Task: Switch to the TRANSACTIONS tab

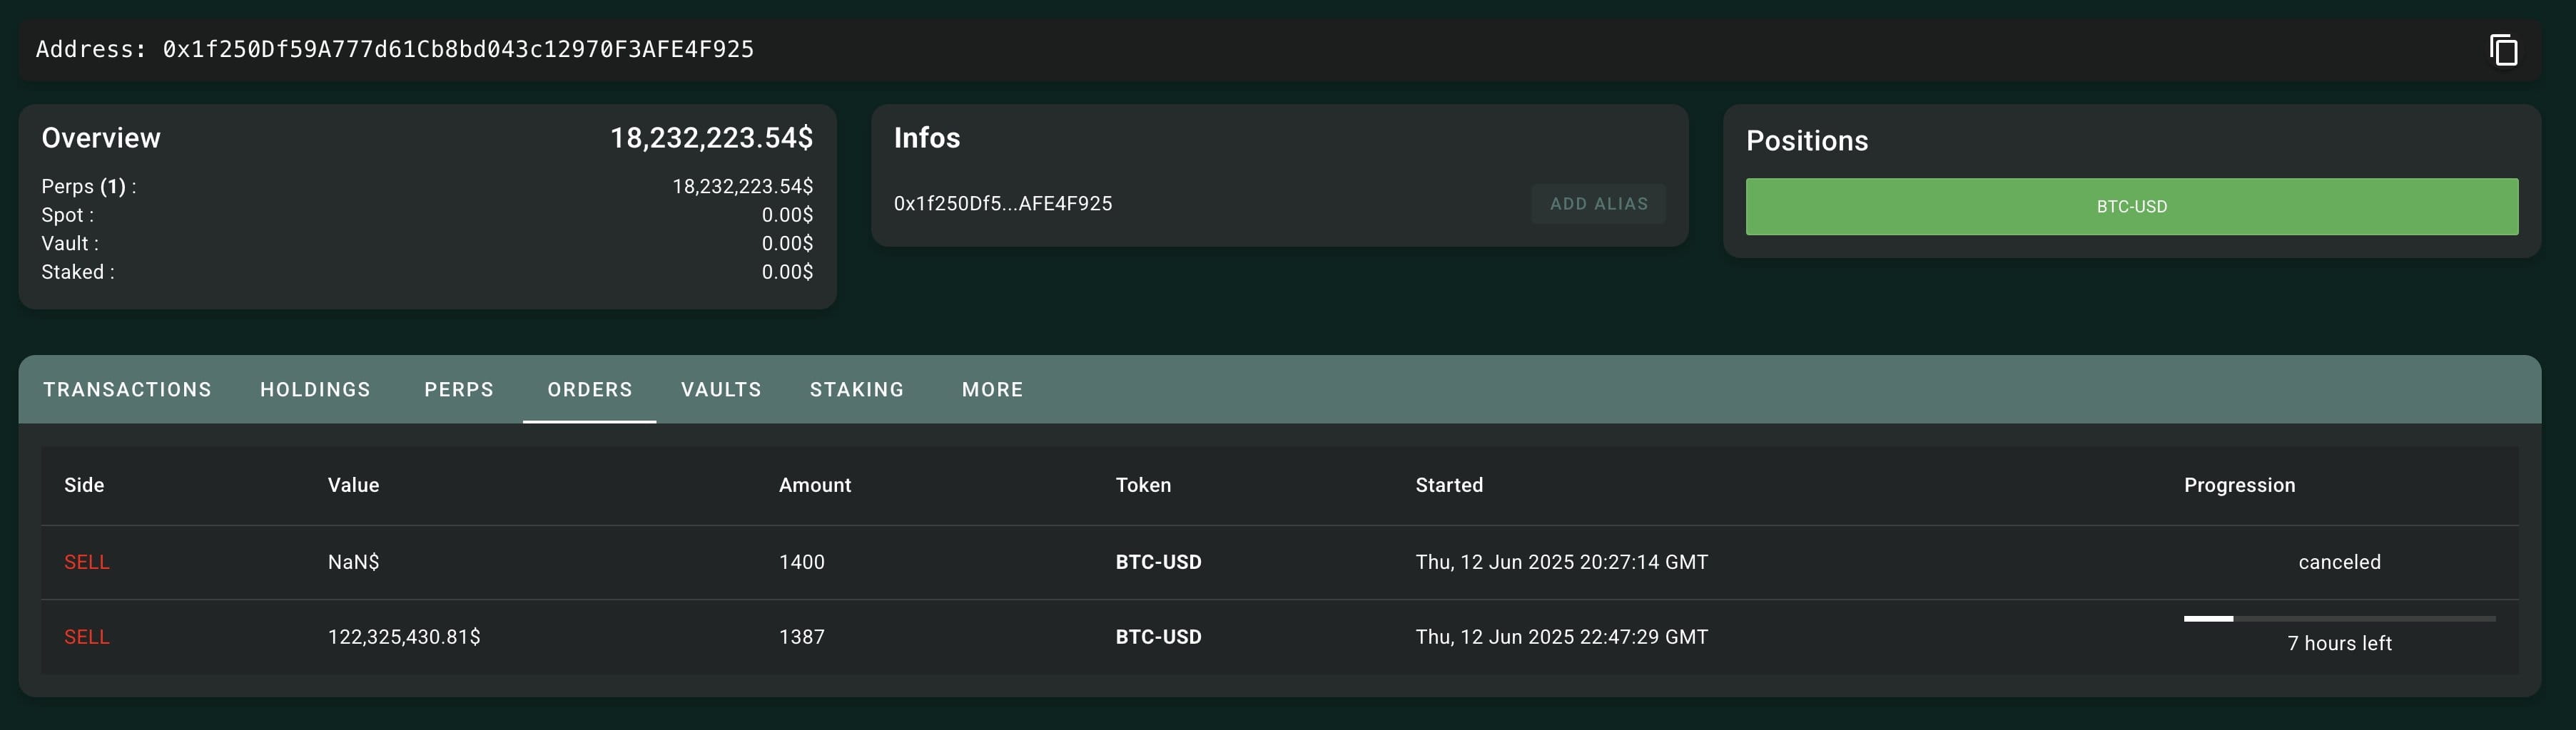Action: tap(127, 389)
